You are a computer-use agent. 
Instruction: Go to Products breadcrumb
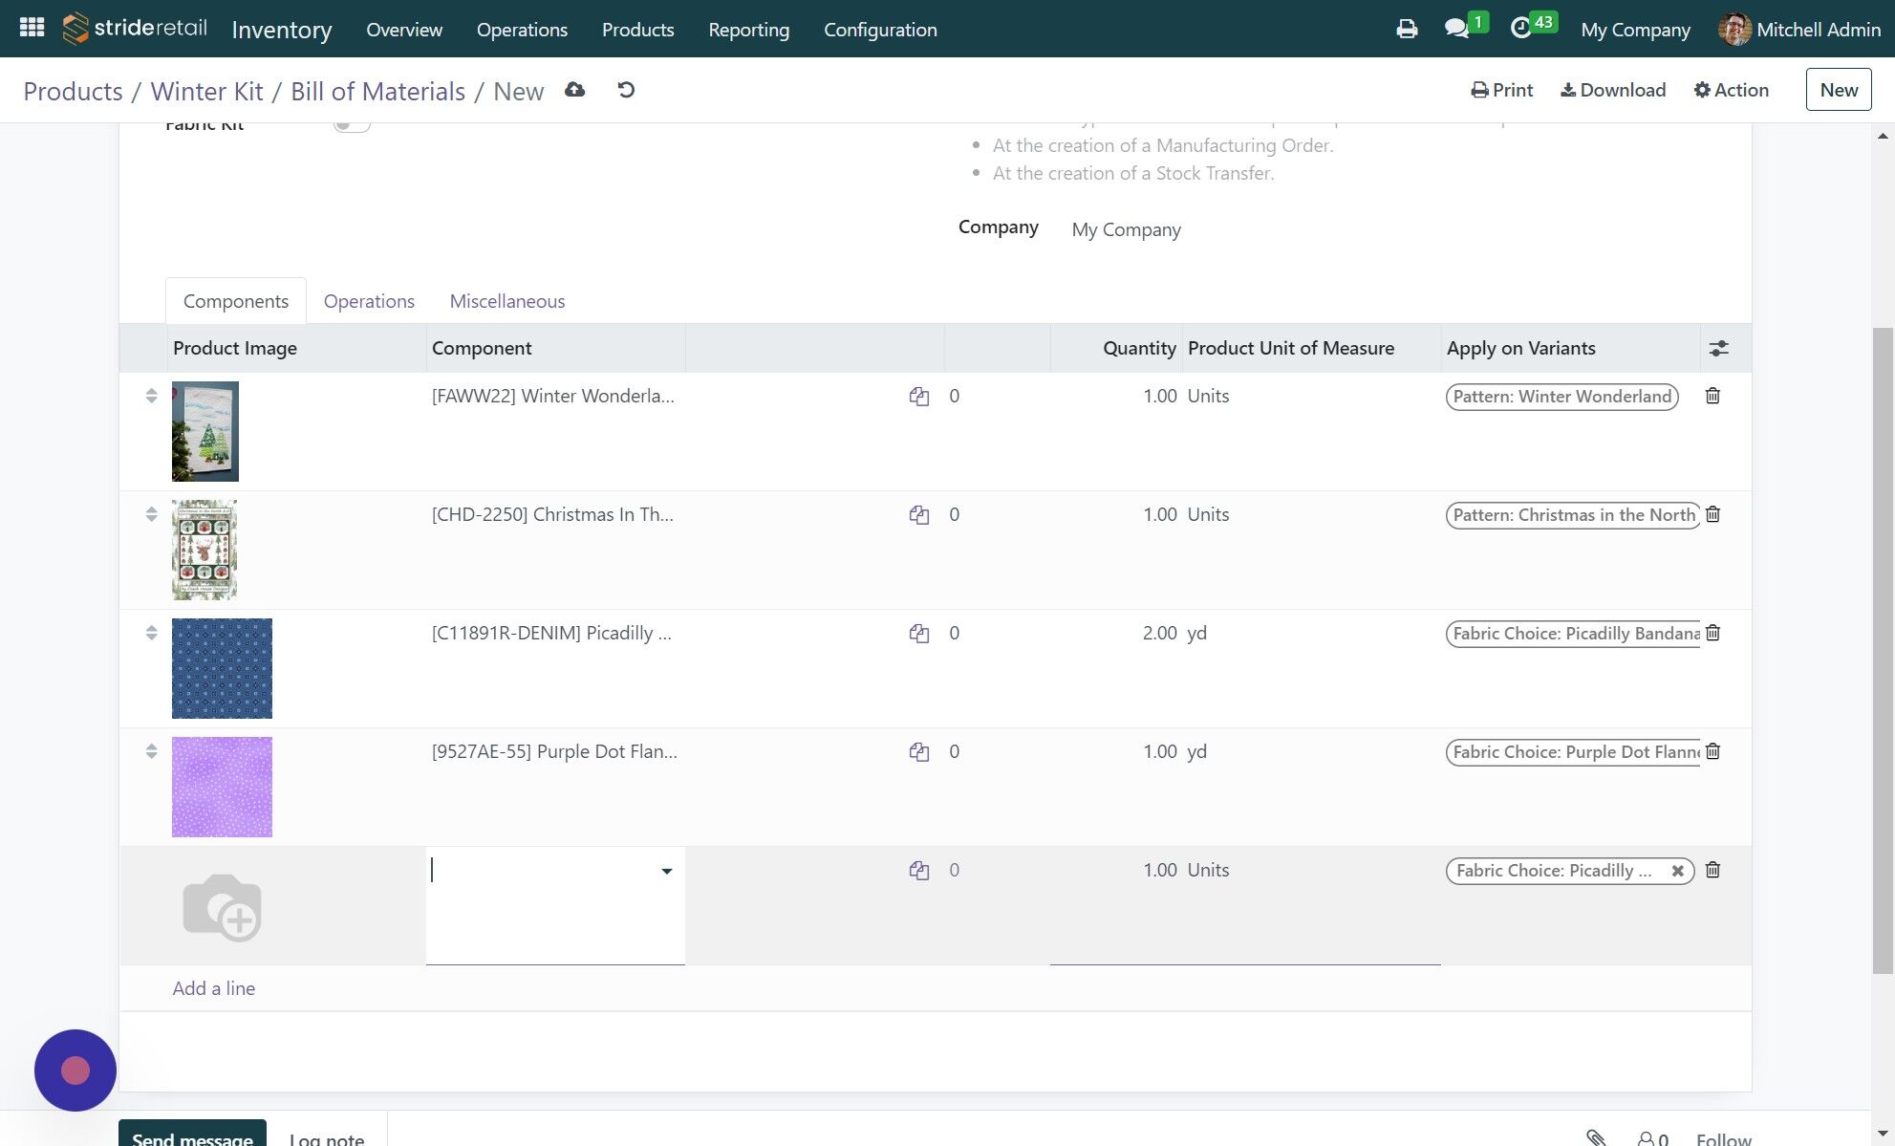(x=73, y=92)
